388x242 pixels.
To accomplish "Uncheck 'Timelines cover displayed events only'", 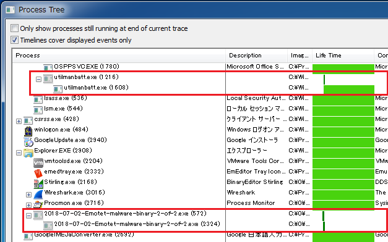I will 14,40.
